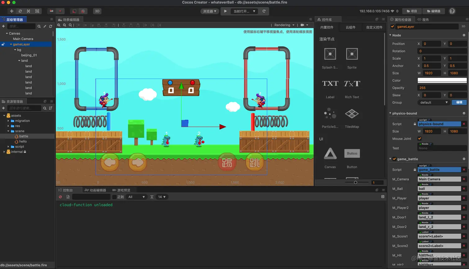Collapse all hierarchy nodes icon
Image resolution: width=469 pixels, height=269 pixels.
click(x=45, y=26)
